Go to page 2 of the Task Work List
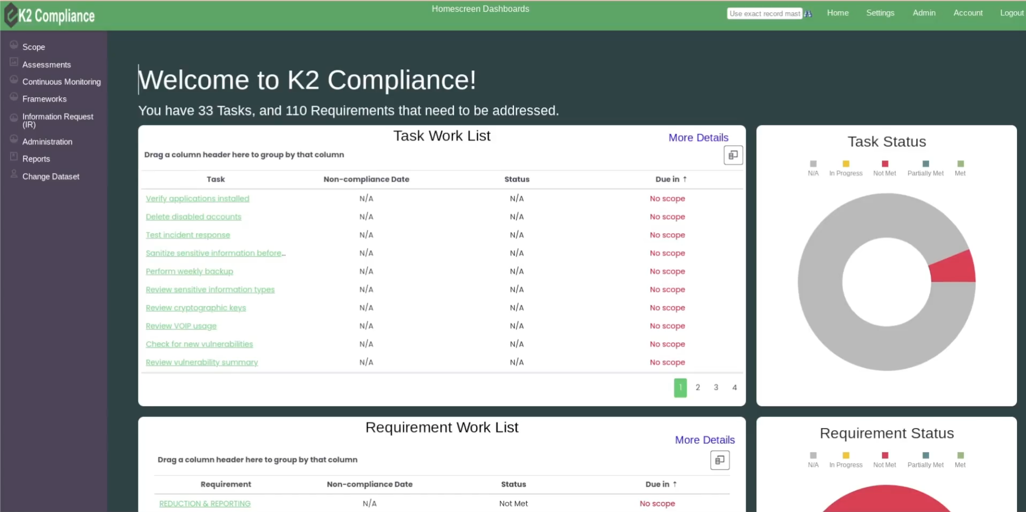The width and height of the screenshot is (1026, 512). point(697,387)
